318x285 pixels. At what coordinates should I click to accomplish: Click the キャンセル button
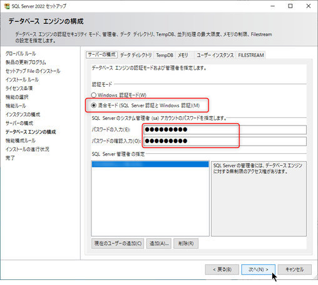pyautogui.click(x=295, y=269)
